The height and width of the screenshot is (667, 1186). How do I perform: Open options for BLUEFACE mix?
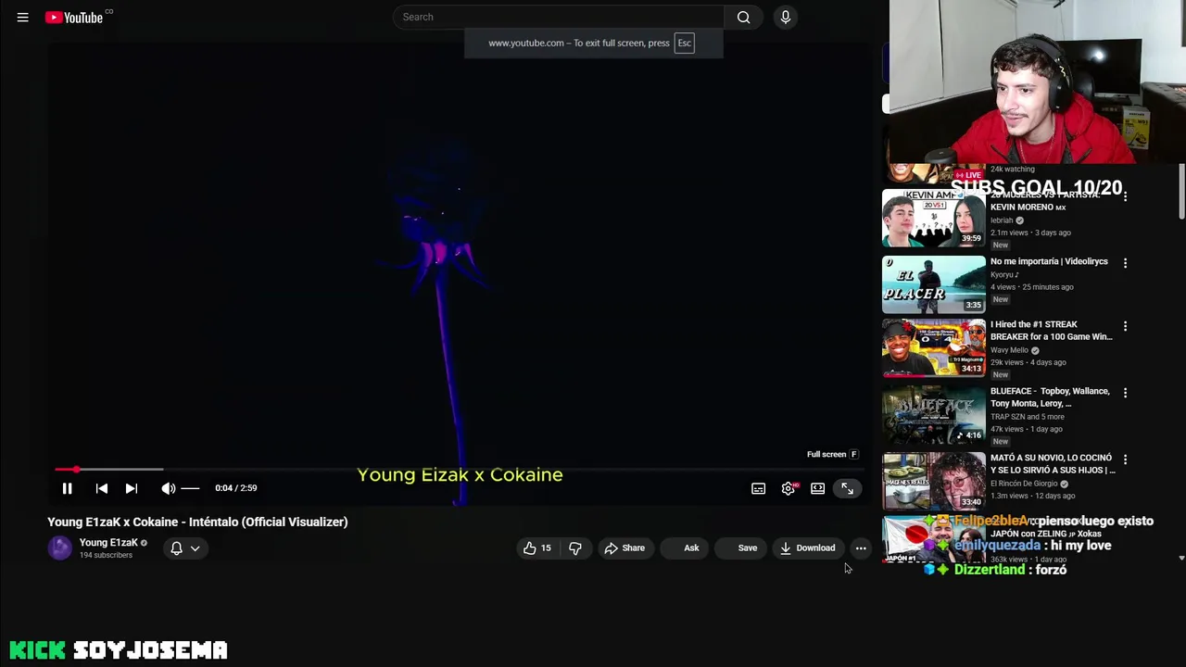[x=1125, y=393]
